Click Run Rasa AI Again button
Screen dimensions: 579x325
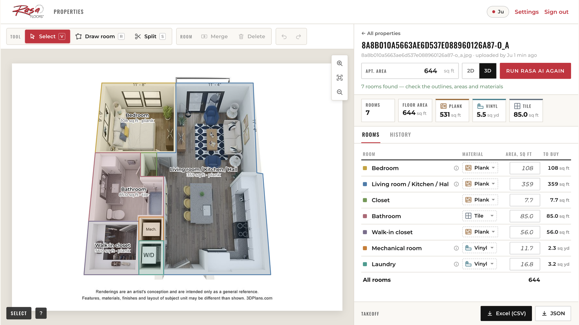(535, 71)
